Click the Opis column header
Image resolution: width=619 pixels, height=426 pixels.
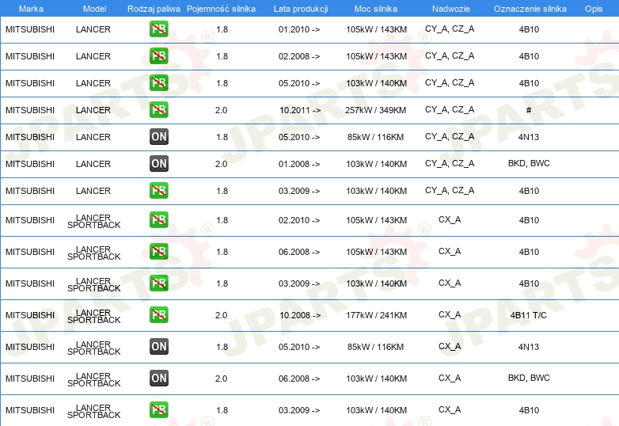coord(594,9)
